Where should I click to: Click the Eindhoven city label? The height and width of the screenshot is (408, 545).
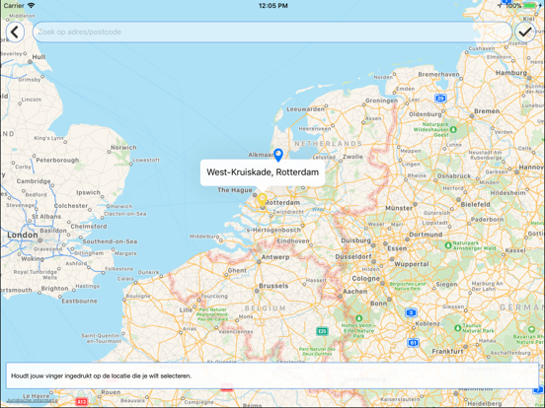(293, 240)
